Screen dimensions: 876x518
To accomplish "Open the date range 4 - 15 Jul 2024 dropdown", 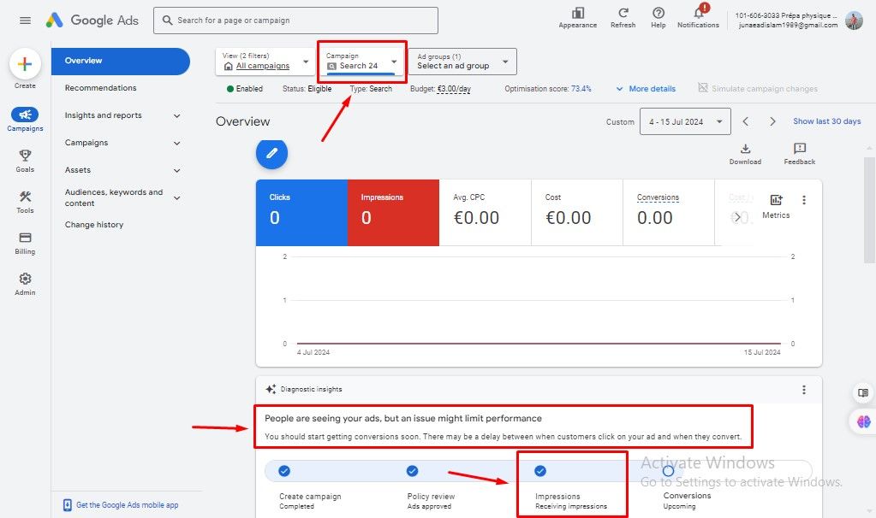I will click(685, 121).
